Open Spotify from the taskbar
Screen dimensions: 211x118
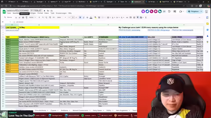[x=88, y=115]
